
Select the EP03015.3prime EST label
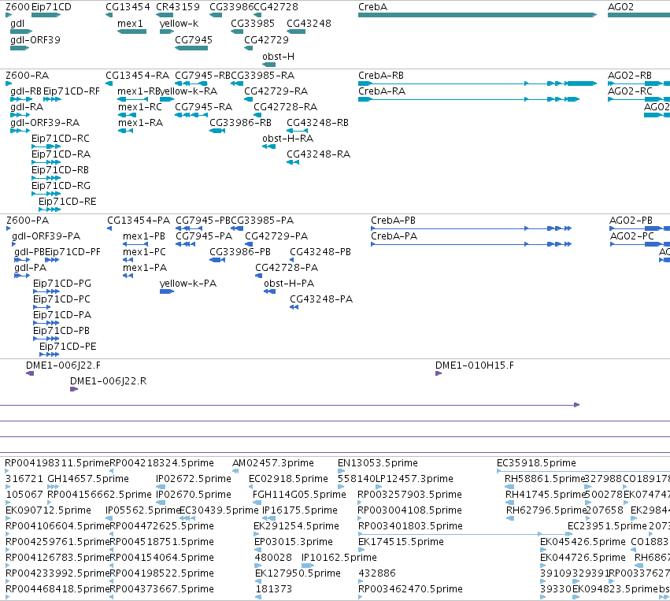(294, 542)
